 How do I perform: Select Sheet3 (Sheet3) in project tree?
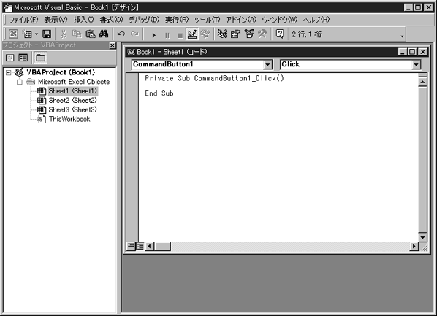(72, 109)
